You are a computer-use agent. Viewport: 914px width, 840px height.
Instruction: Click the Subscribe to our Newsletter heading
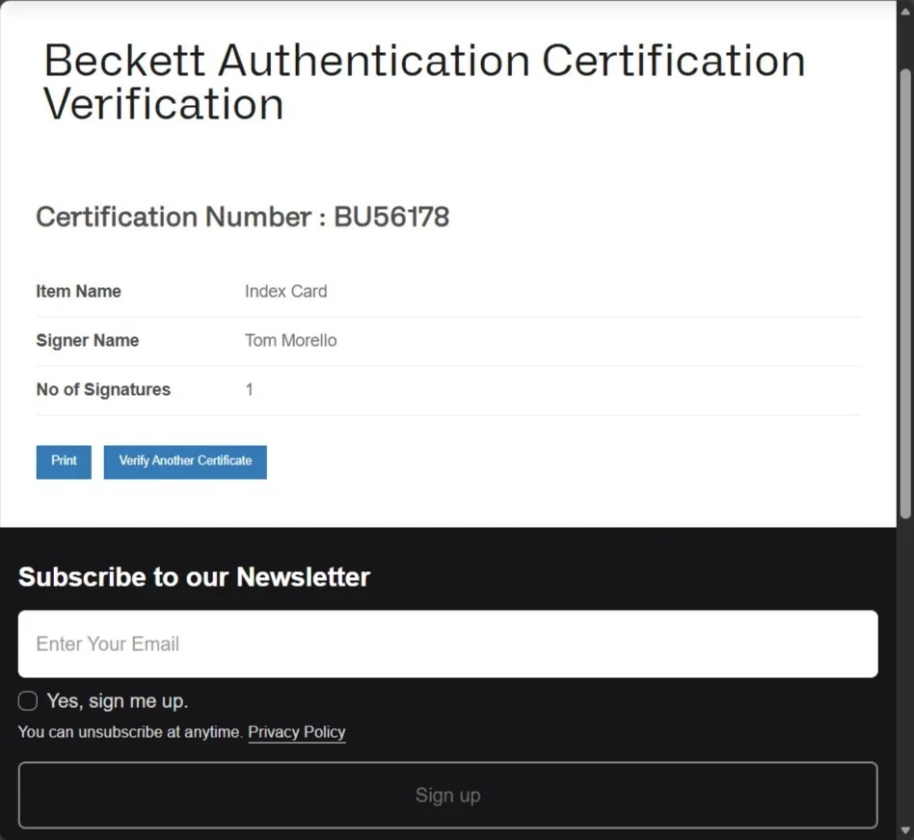194,577
